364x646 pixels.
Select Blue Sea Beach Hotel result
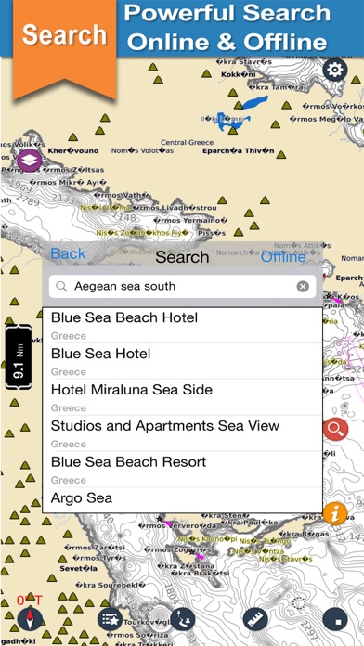183,326
